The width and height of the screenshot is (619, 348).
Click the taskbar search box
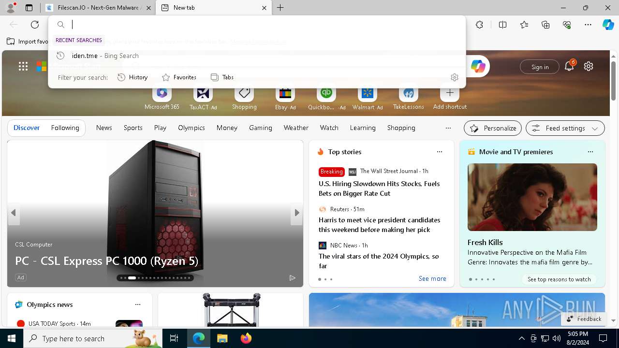tap(93, 338)
